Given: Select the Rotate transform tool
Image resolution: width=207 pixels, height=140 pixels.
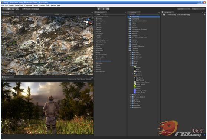Looking at the screenshot, I should click(13, 9).
